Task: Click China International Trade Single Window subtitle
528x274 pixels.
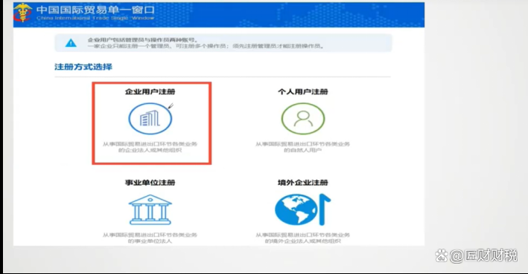Action: pos(95,18)
